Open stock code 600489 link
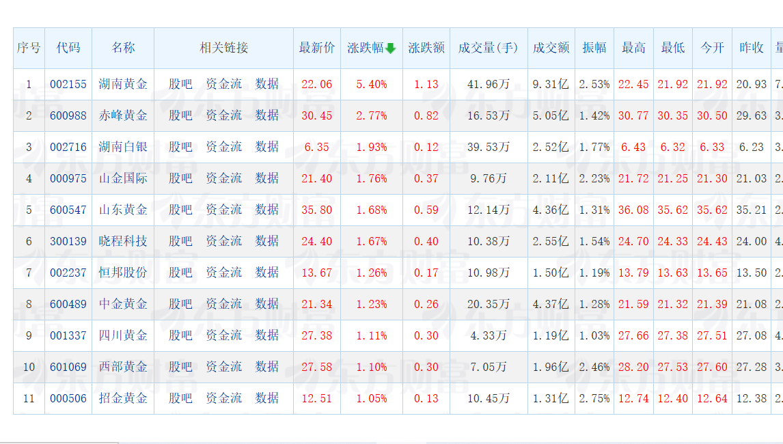 pos(68,305)
